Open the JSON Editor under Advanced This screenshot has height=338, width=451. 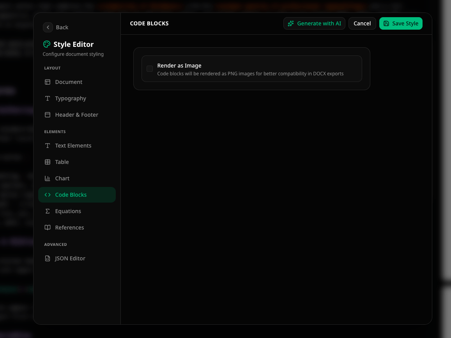(77, 258)
